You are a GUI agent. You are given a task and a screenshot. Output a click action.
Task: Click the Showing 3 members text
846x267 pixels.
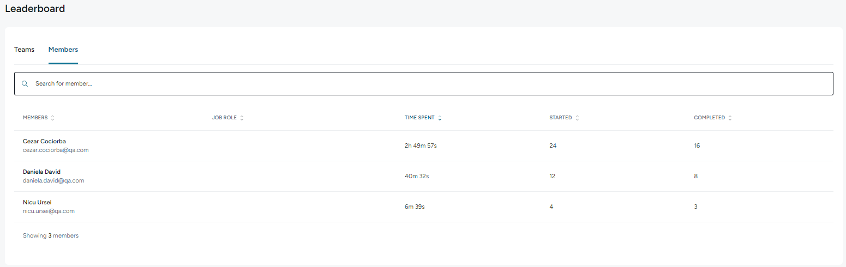[x=51, y=236]
